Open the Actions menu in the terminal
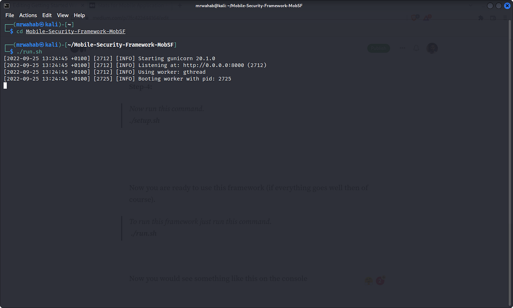This screenshot has width=513, height=308. [x=28, y=15]
